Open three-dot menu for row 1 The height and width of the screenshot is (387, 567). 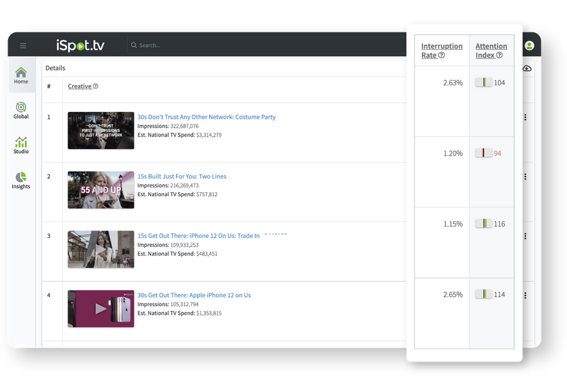[525, 117]
